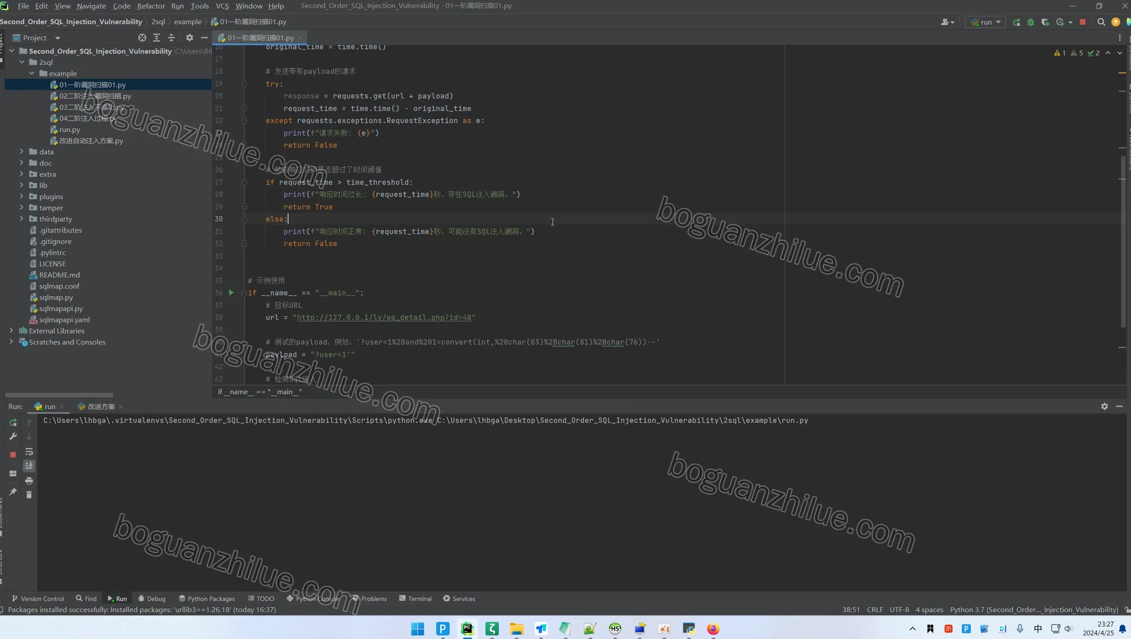
Task: Click Firefox icon on taskbar
Action: 713,629
